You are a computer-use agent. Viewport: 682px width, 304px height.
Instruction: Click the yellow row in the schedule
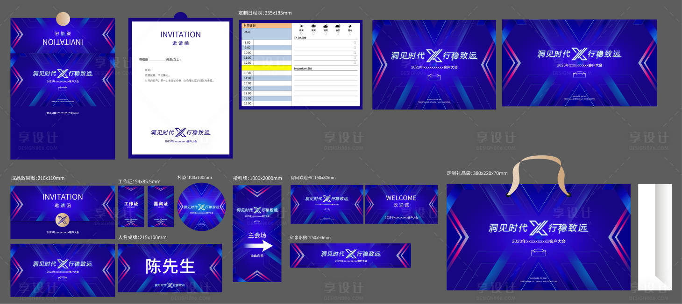(266, 68)
